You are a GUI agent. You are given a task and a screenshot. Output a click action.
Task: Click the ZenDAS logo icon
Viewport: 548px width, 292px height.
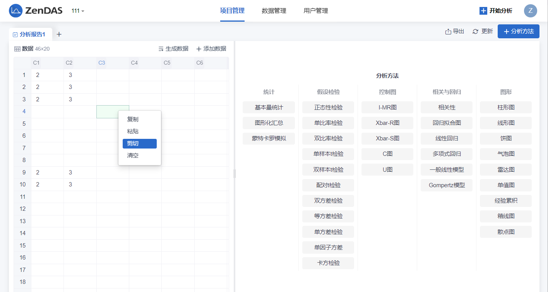click(15, 11)
